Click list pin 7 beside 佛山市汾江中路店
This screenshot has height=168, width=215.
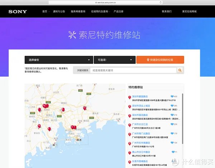[x=130, y=153]
